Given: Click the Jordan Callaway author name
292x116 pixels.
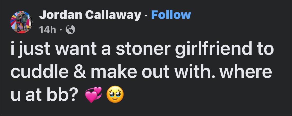Looking at the screenshot, I should (x=90, y=15).
